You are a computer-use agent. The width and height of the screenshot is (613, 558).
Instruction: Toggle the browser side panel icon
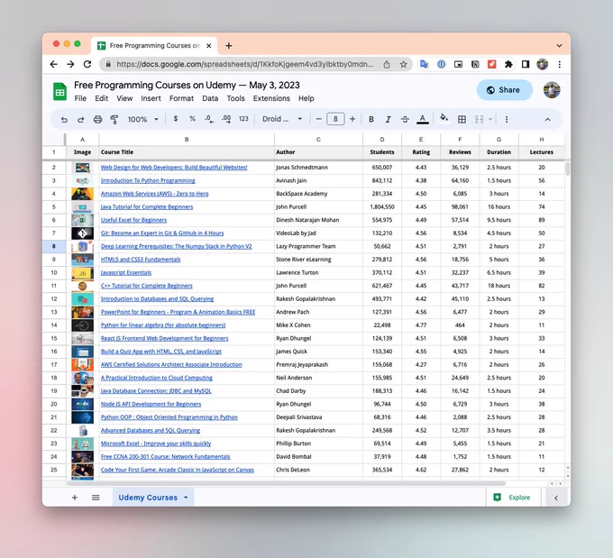(526, 64)
